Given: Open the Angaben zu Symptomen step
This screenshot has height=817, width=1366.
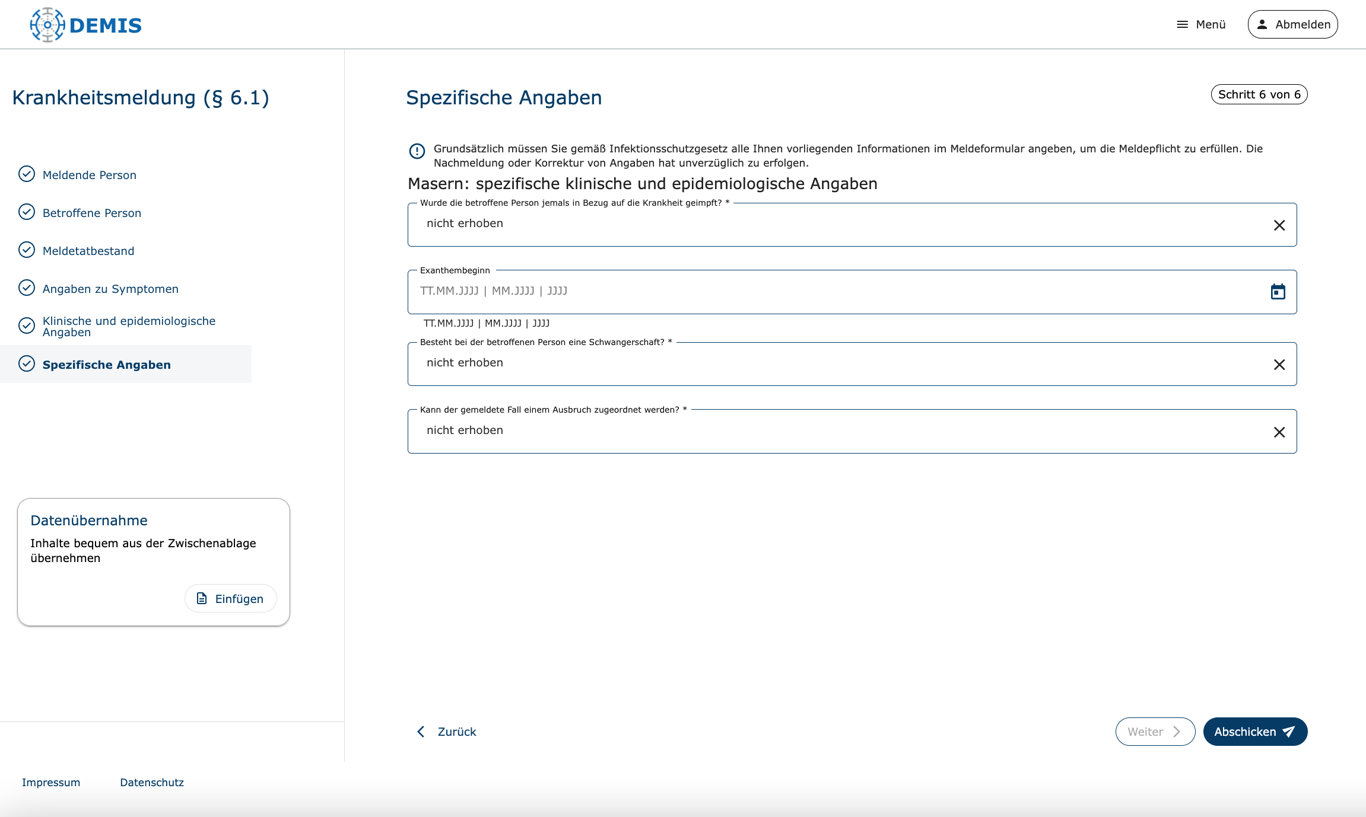Looking at the screenshot, I should [110, 289].
